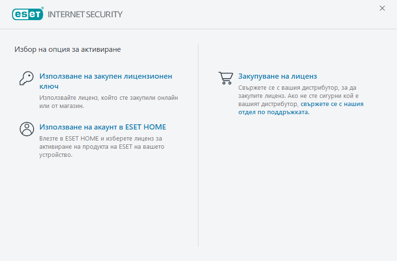Click the description "Използвайте лиценз, който сте закупили"

[108, 97]
